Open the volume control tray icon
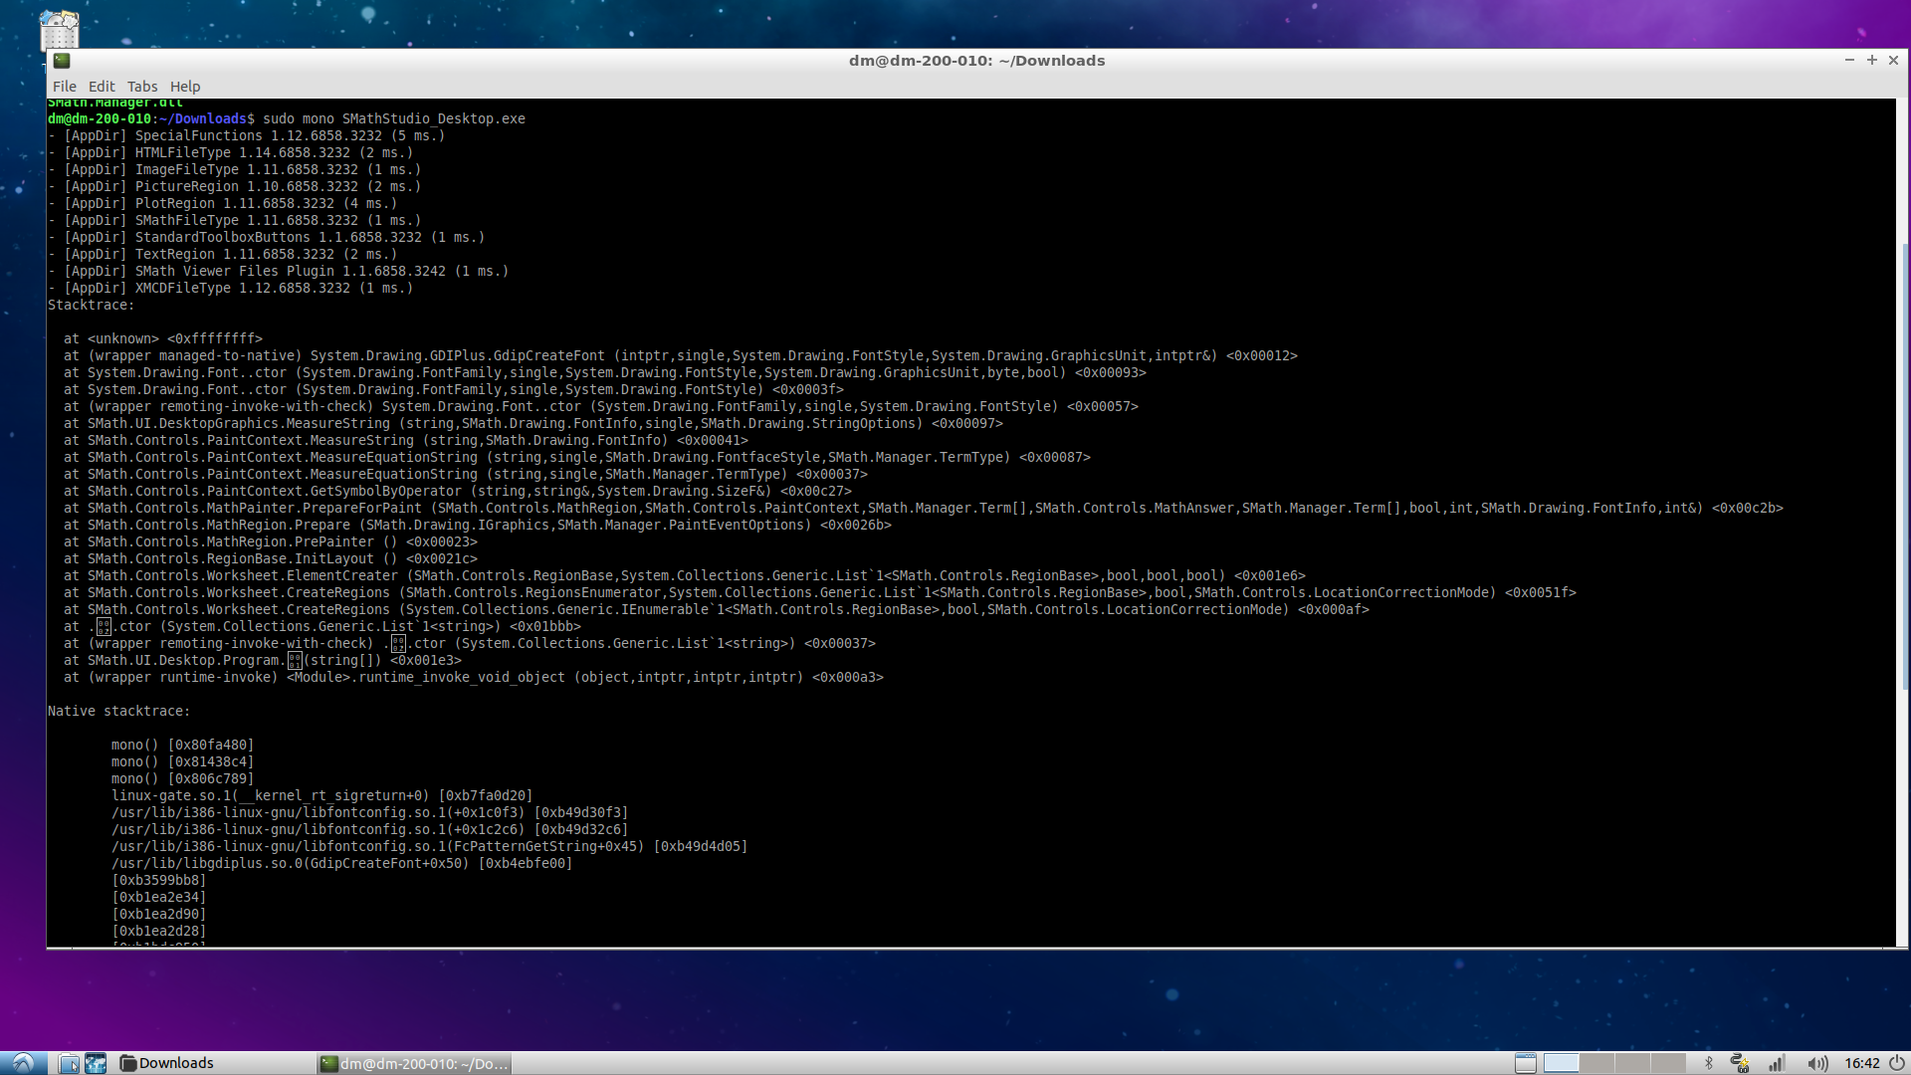Viewport: 1911px width, 1075px height. (1816, 1063)
